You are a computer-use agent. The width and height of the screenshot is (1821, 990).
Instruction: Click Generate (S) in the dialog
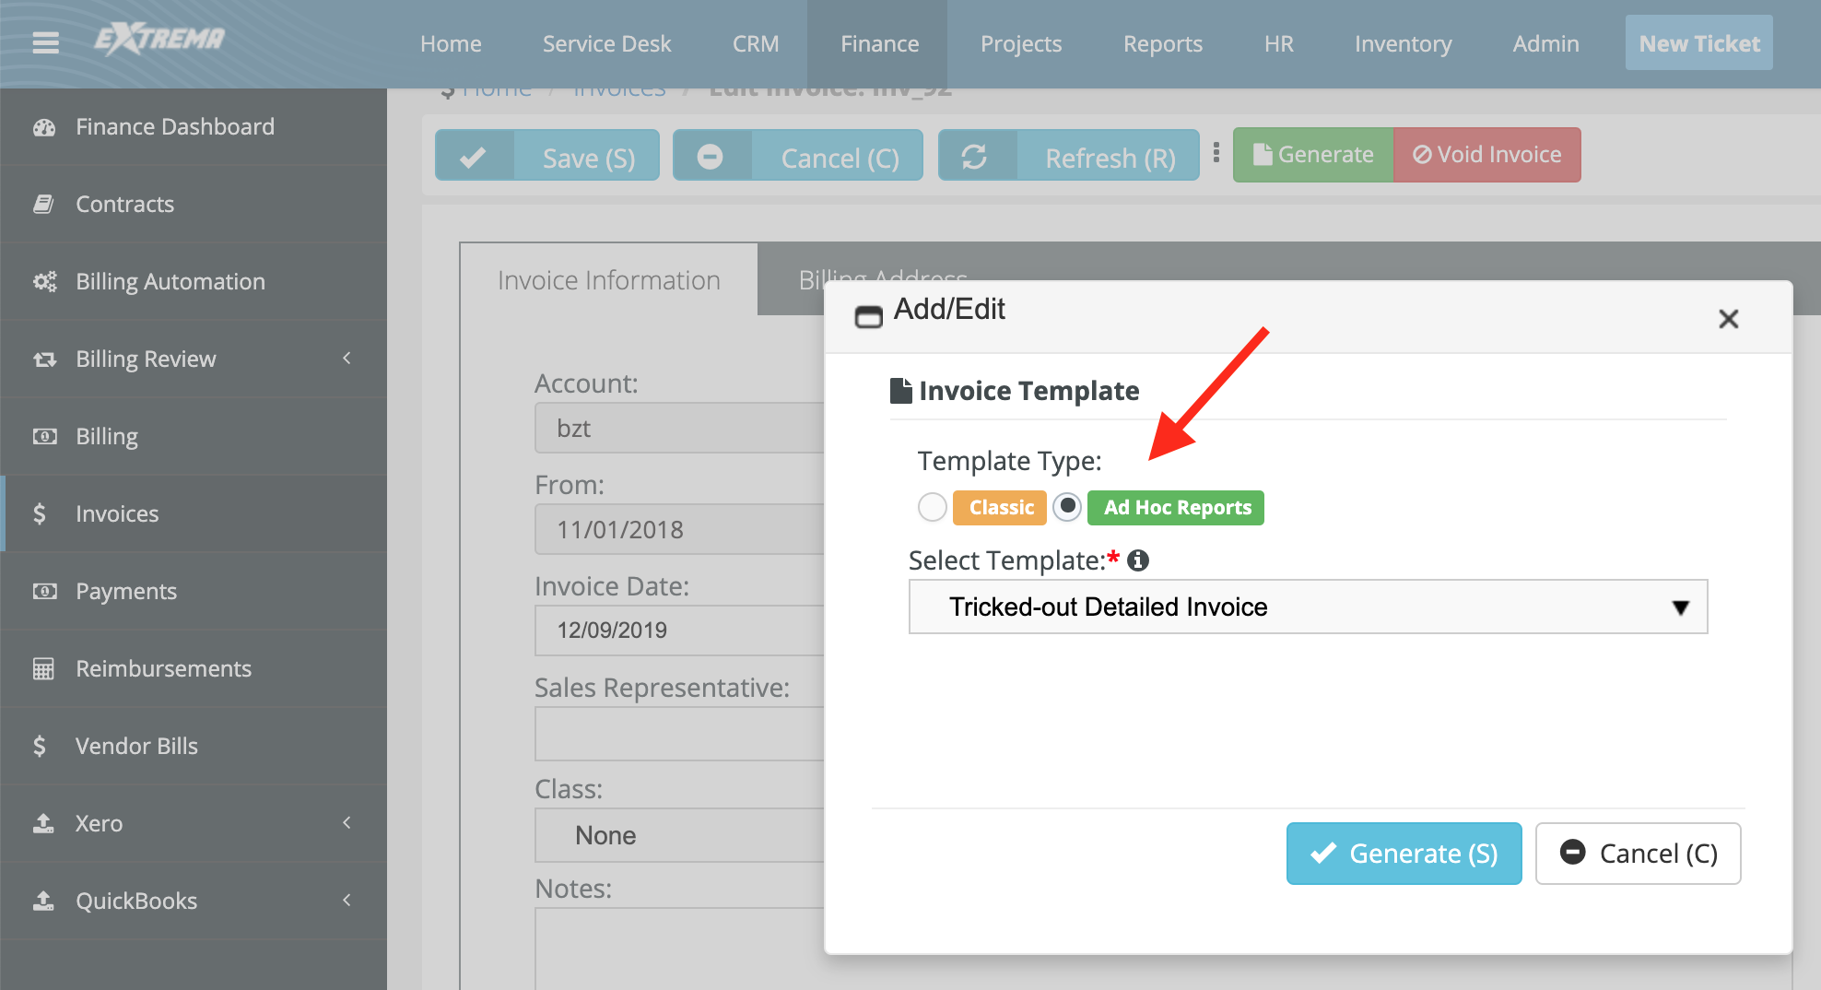(1404, 854)
